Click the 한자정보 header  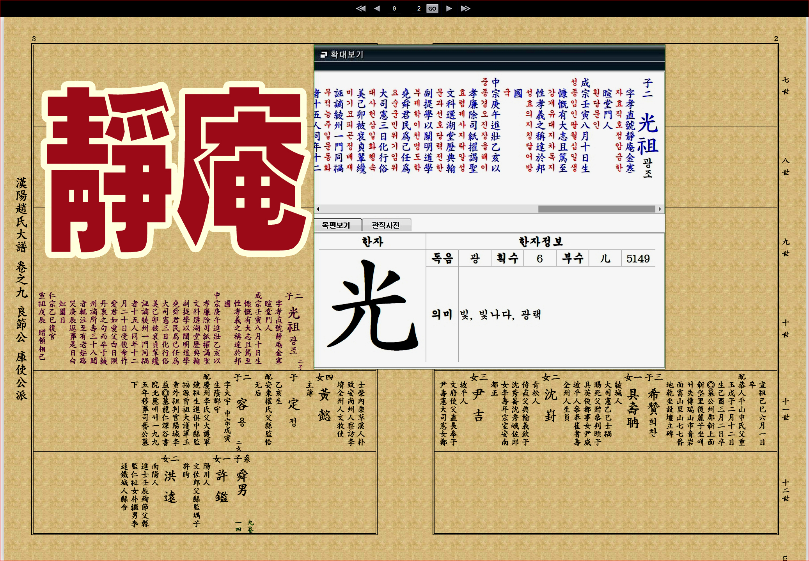tap(541, 241)
